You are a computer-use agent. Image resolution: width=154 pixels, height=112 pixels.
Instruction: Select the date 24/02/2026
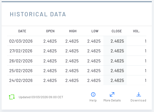tap(21, 81)
